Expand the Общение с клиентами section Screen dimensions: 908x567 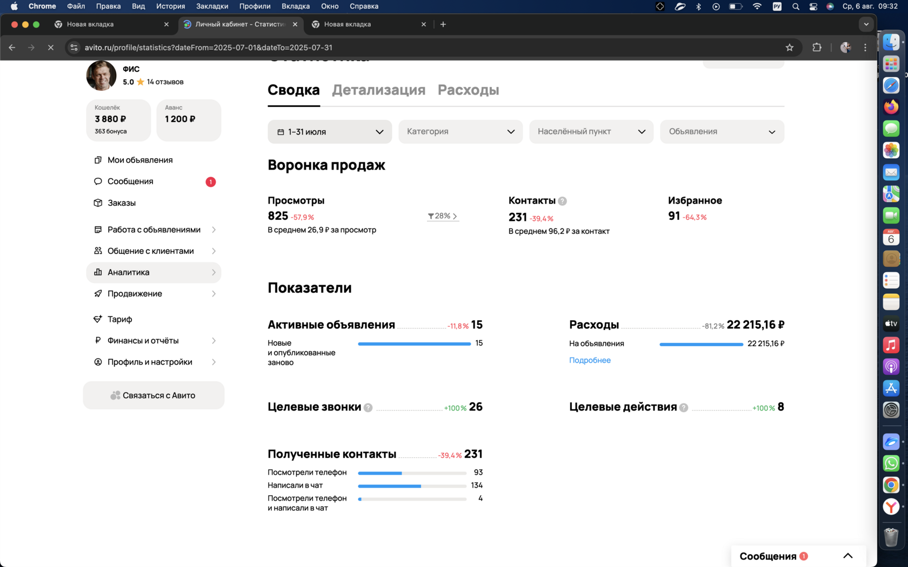[154, 251]
